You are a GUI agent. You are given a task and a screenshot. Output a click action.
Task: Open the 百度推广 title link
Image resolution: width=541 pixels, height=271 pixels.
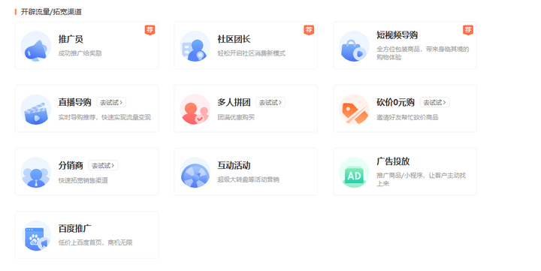[75, 228]
